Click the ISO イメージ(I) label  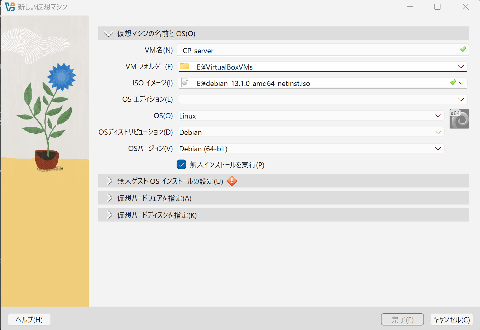pyautogui.click(x=153, y=83)
